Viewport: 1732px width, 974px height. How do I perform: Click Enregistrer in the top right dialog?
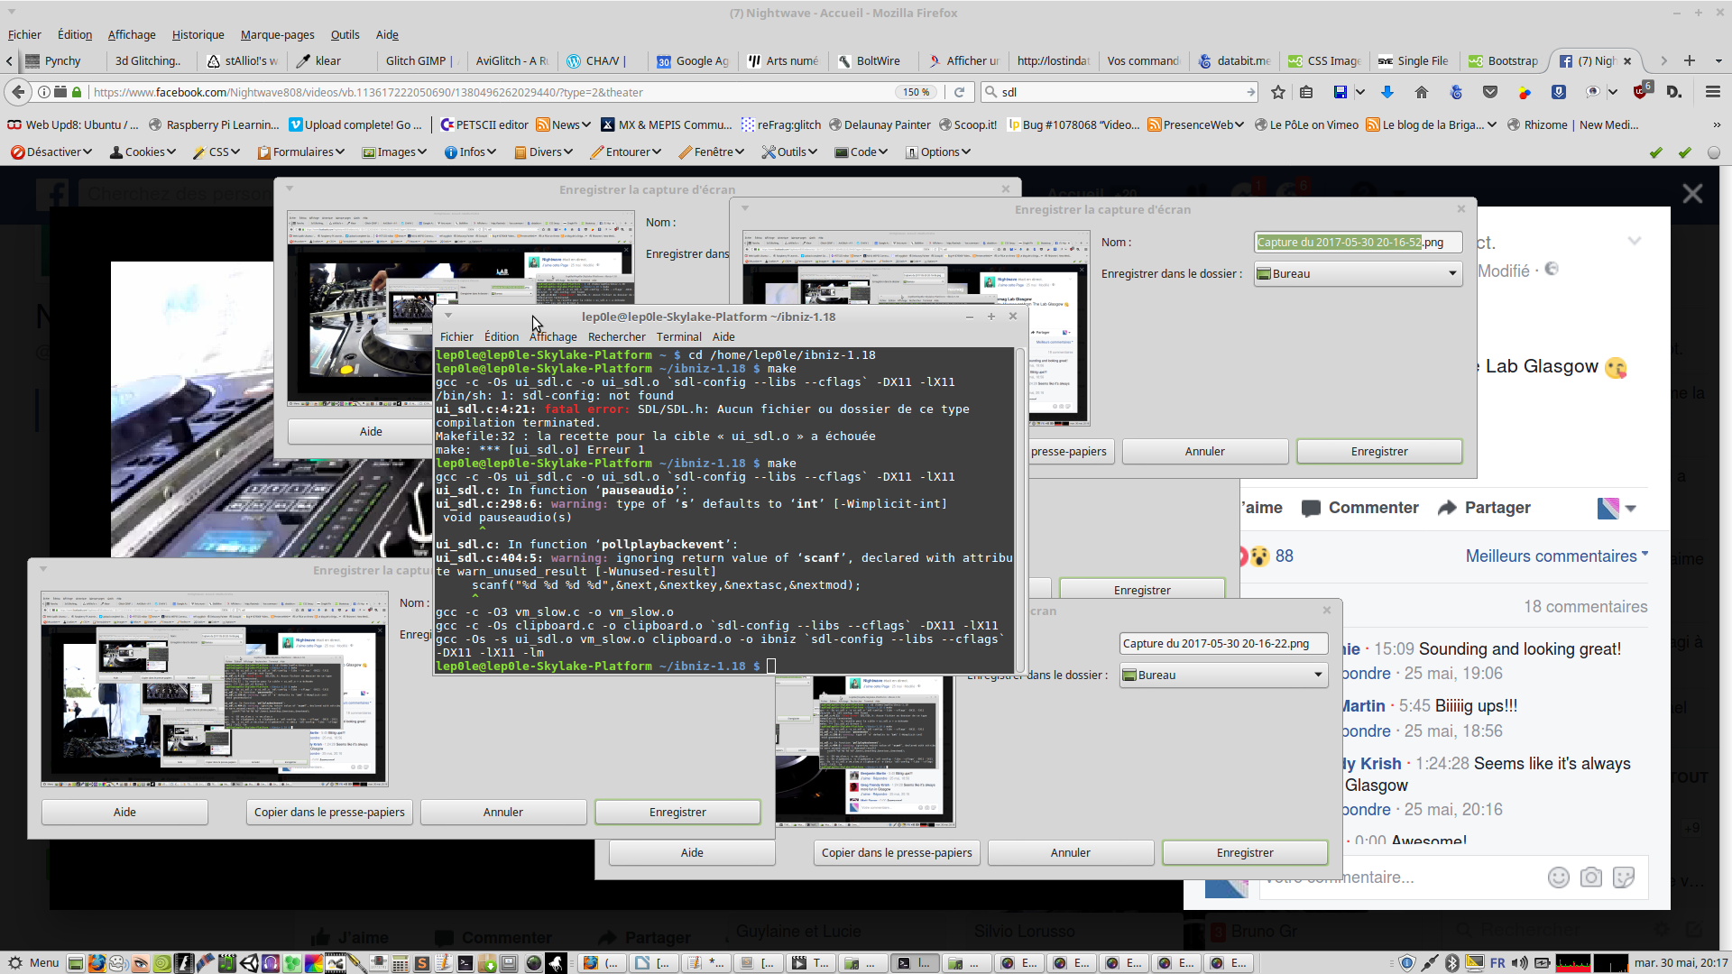[1378, 452]
